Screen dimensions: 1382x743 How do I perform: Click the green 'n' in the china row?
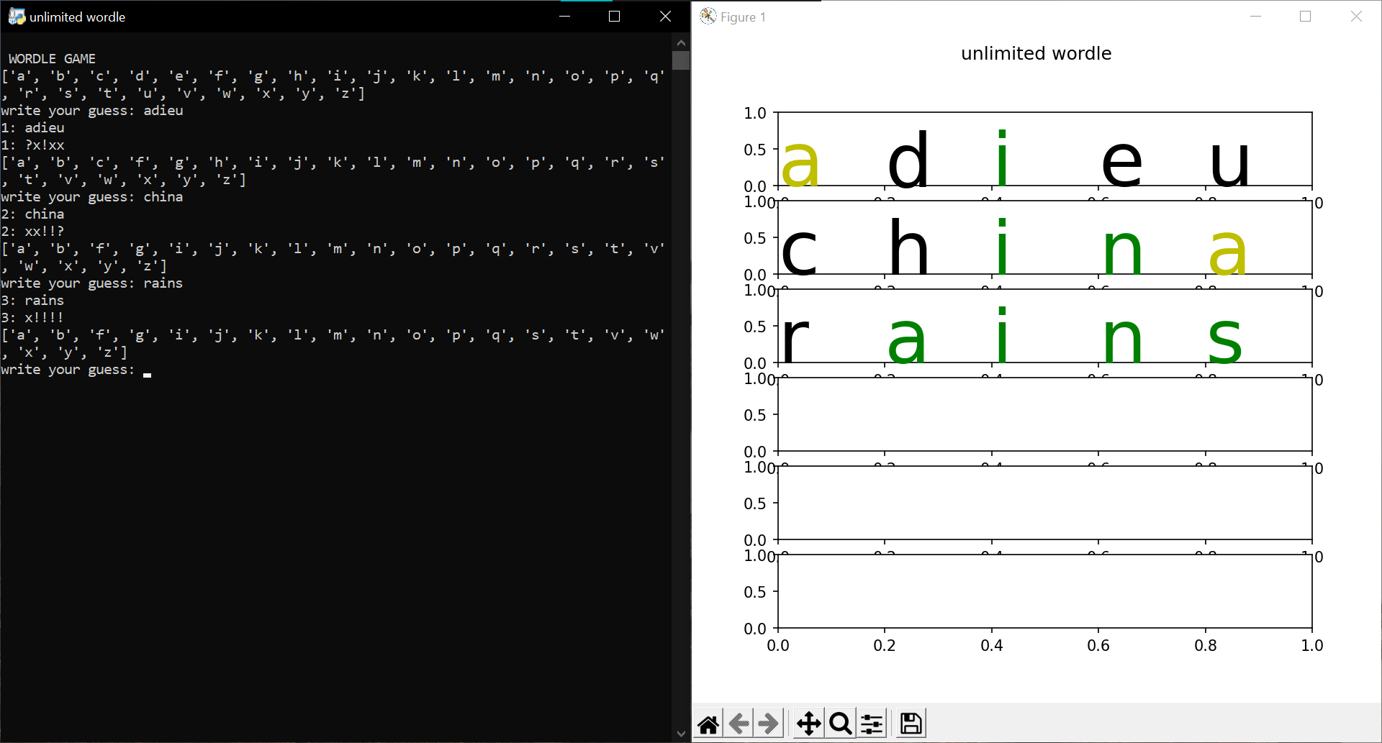[1122, 252]
